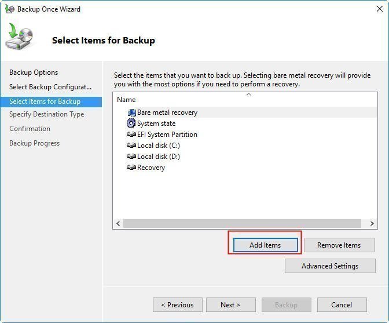The height and width of the screenshot is (323, 389).
Task: Click the EFI System Partition drive icon
Action: [x=131, y=135]
